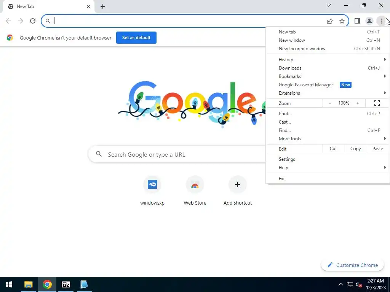Click the 100% zoom level value
This screenshot has width=390, height=292.
[344, 103]
